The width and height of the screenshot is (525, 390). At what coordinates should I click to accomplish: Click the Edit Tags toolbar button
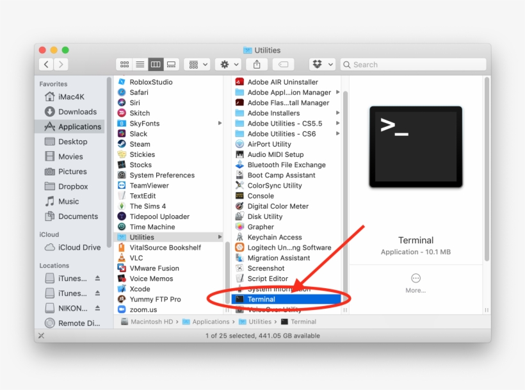[x=283, y=64]
